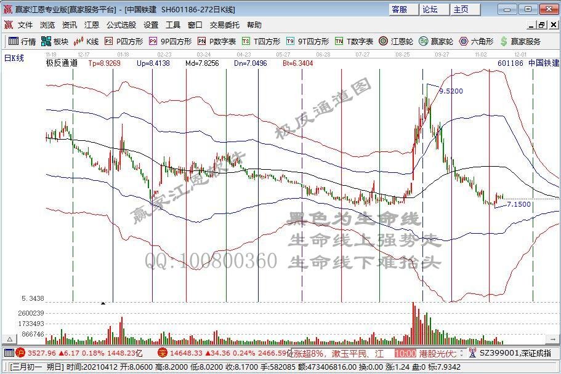The height and width of the screenshot is (374, 561).
Task: Open the P四方形 tool
Action: coord(123,41)
